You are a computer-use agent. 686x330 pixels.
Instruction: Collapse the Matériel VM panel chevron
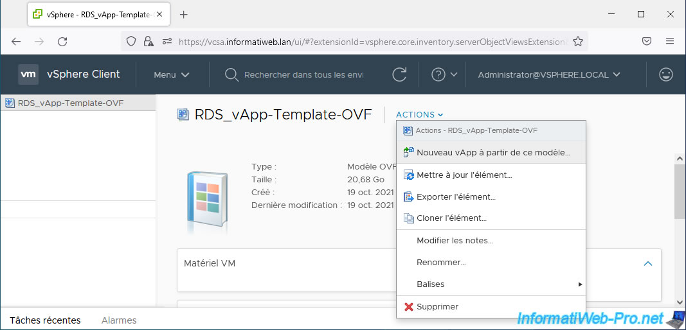[x=648, y=263]
